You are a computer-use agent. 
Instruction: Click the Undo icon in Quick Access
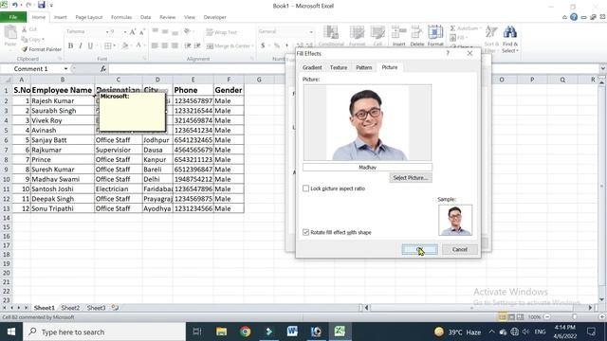click(x=15, y=5)
